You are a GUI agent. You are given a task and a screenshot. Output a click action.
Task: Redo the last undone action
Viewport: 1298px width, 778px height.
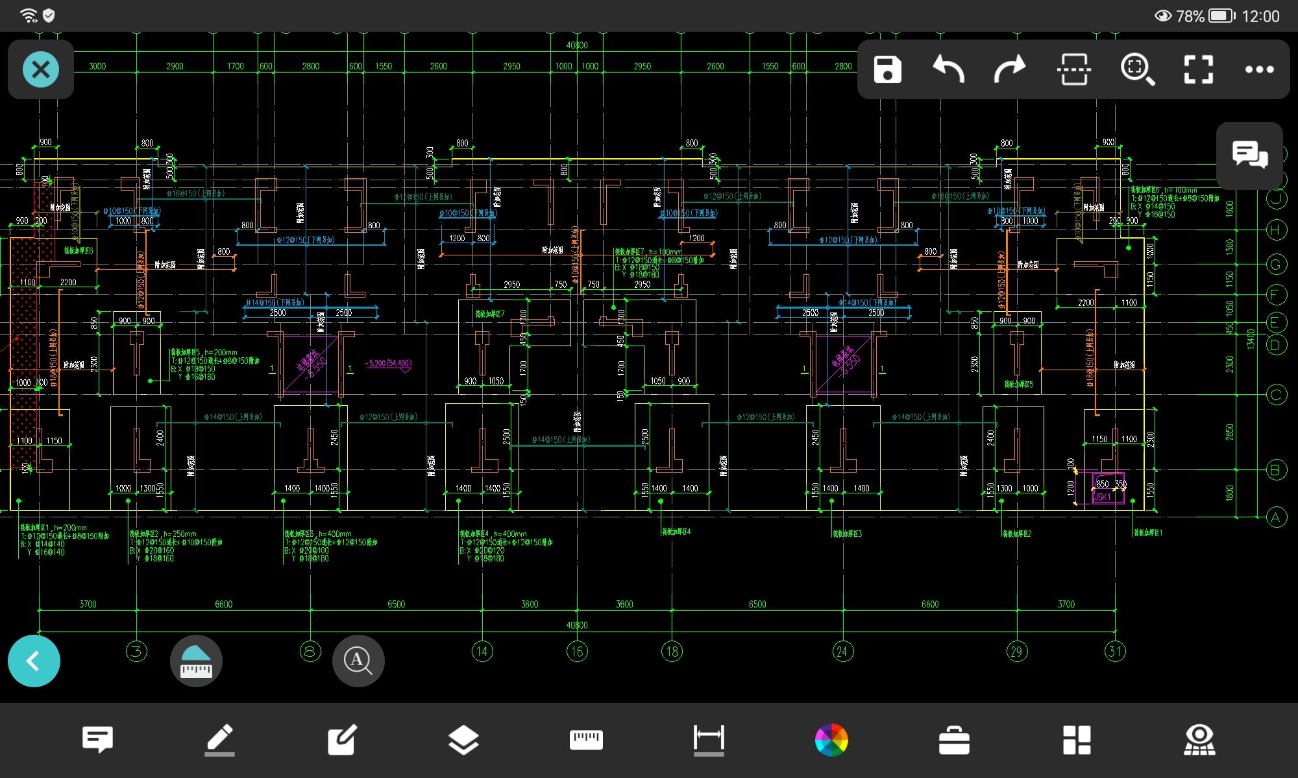1010,69
